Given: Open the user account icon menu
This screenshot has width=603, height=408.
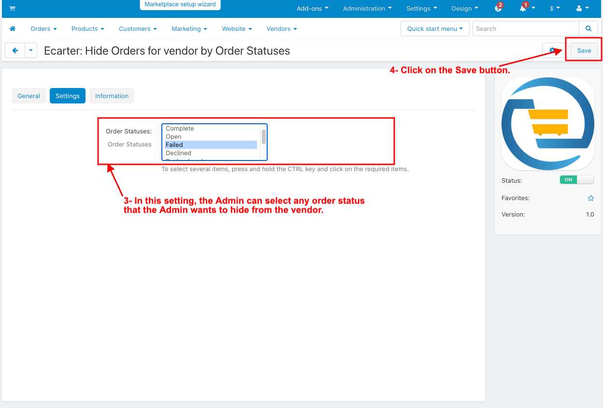Looking at the screenshot, I should 583,8.
